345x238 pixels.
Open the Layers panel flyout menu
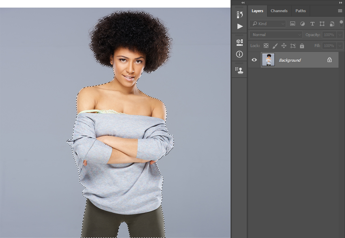340,11
